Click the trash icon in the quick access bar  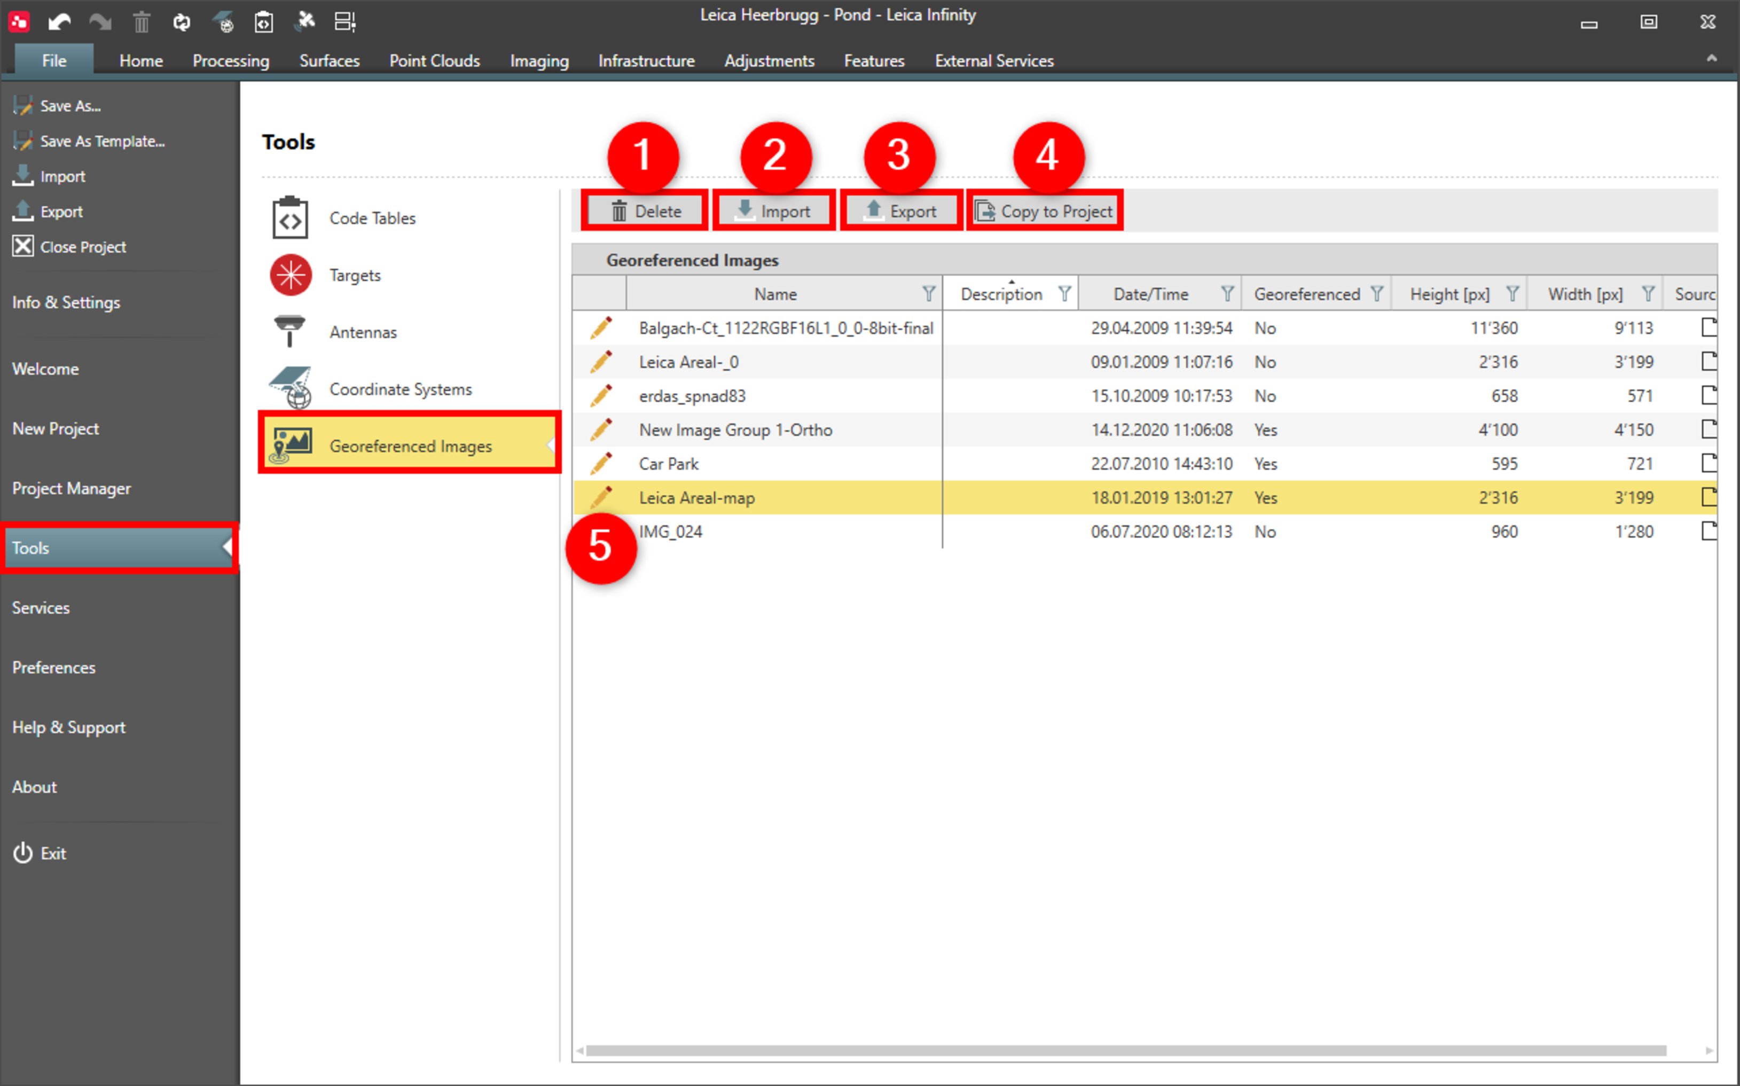[x=142, y=22]
